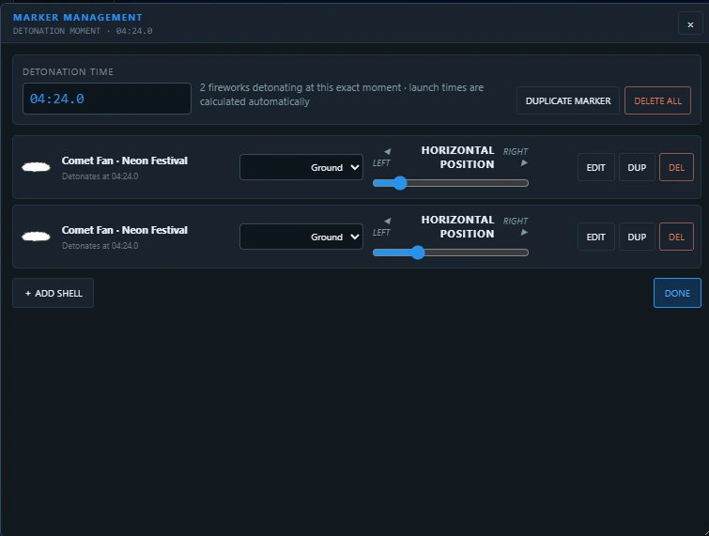The height and width of the screenshot is (536, 709).
Task: Click second shell's comet fan thumbnail icon
Action: tap(37, 237)
